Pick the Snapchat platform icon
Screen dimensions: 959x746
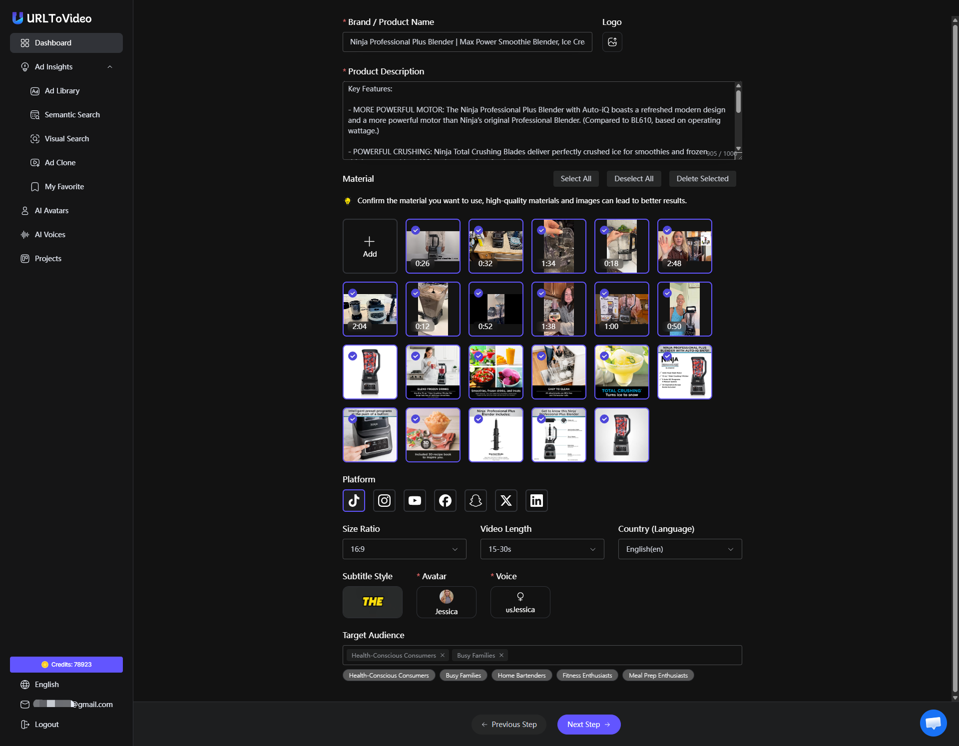pos(476,500)
